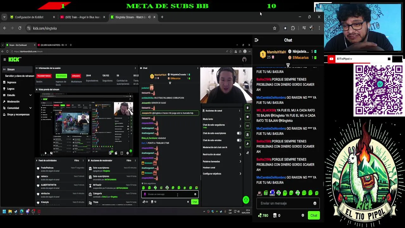The height and width of the screenshot is (228, 405).
Task: Expand Restricción de edad options
Action: click(x=240, y=155)
